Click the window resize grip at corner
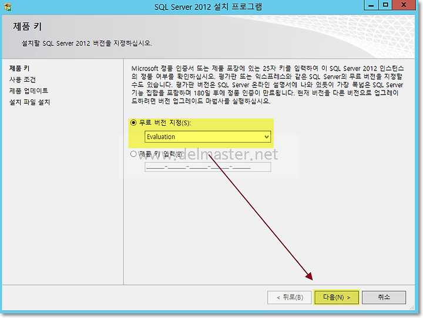Image resolution: width=423 pixels, height=318 pixels. tap(412, 307)
